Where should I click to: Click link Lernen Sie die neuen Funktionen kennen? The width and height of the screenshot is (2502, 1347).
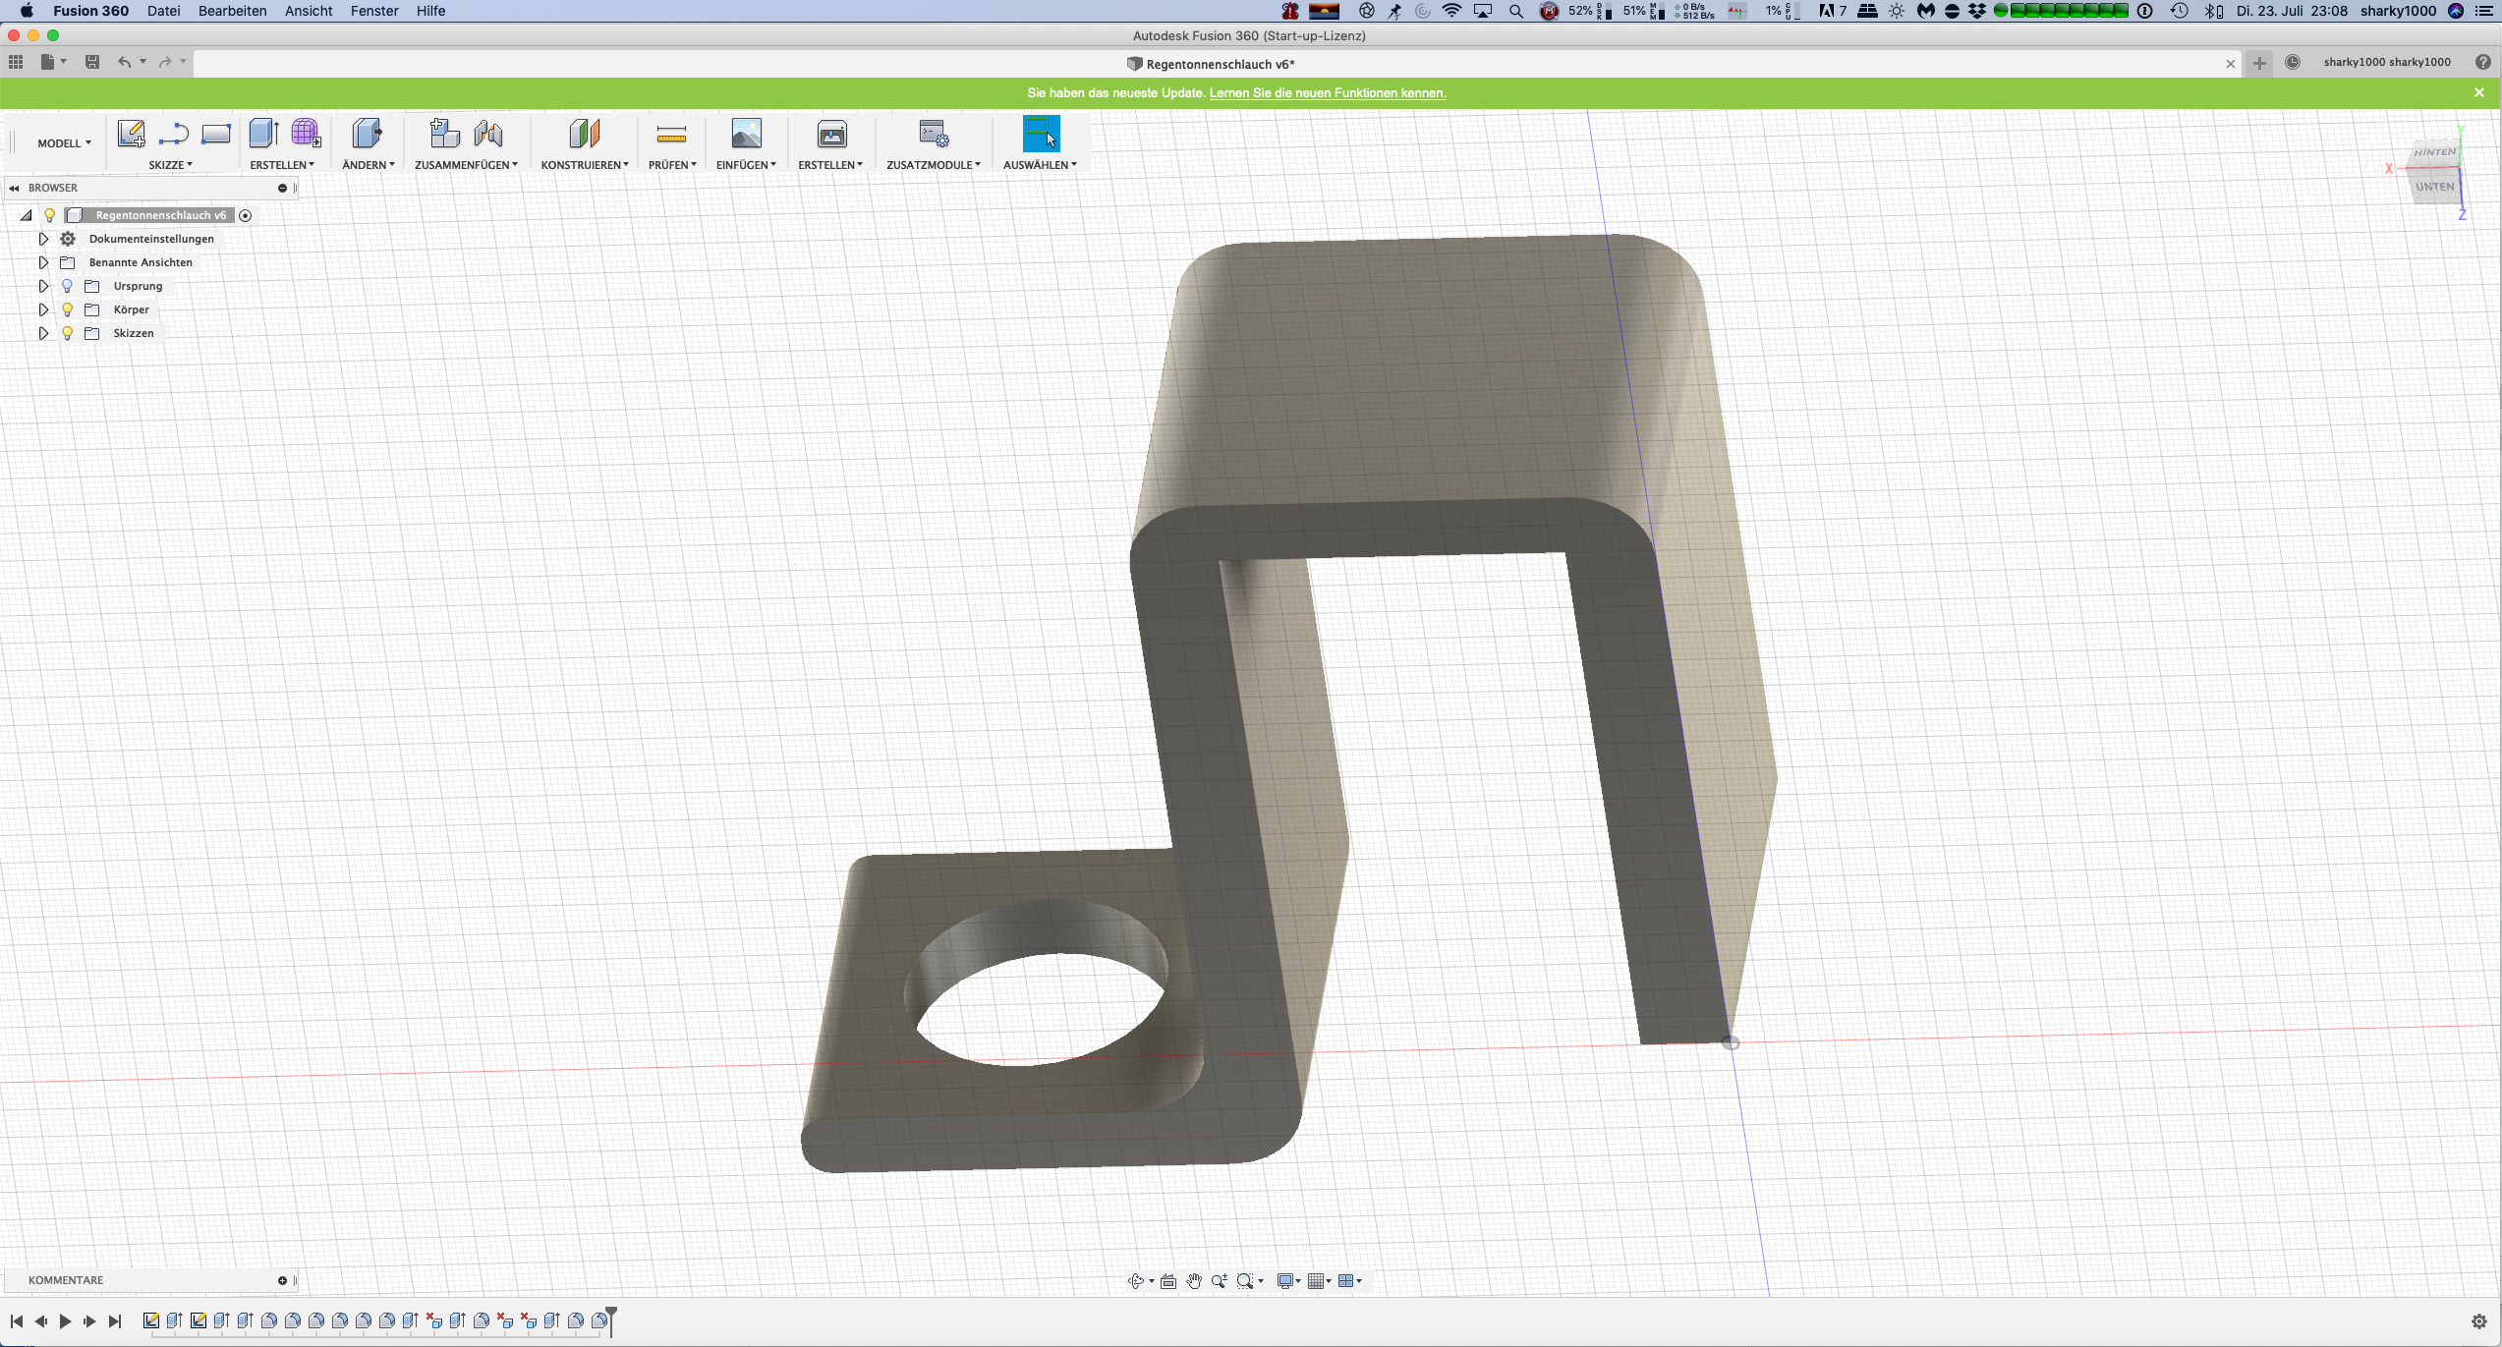pos(1328,93)
